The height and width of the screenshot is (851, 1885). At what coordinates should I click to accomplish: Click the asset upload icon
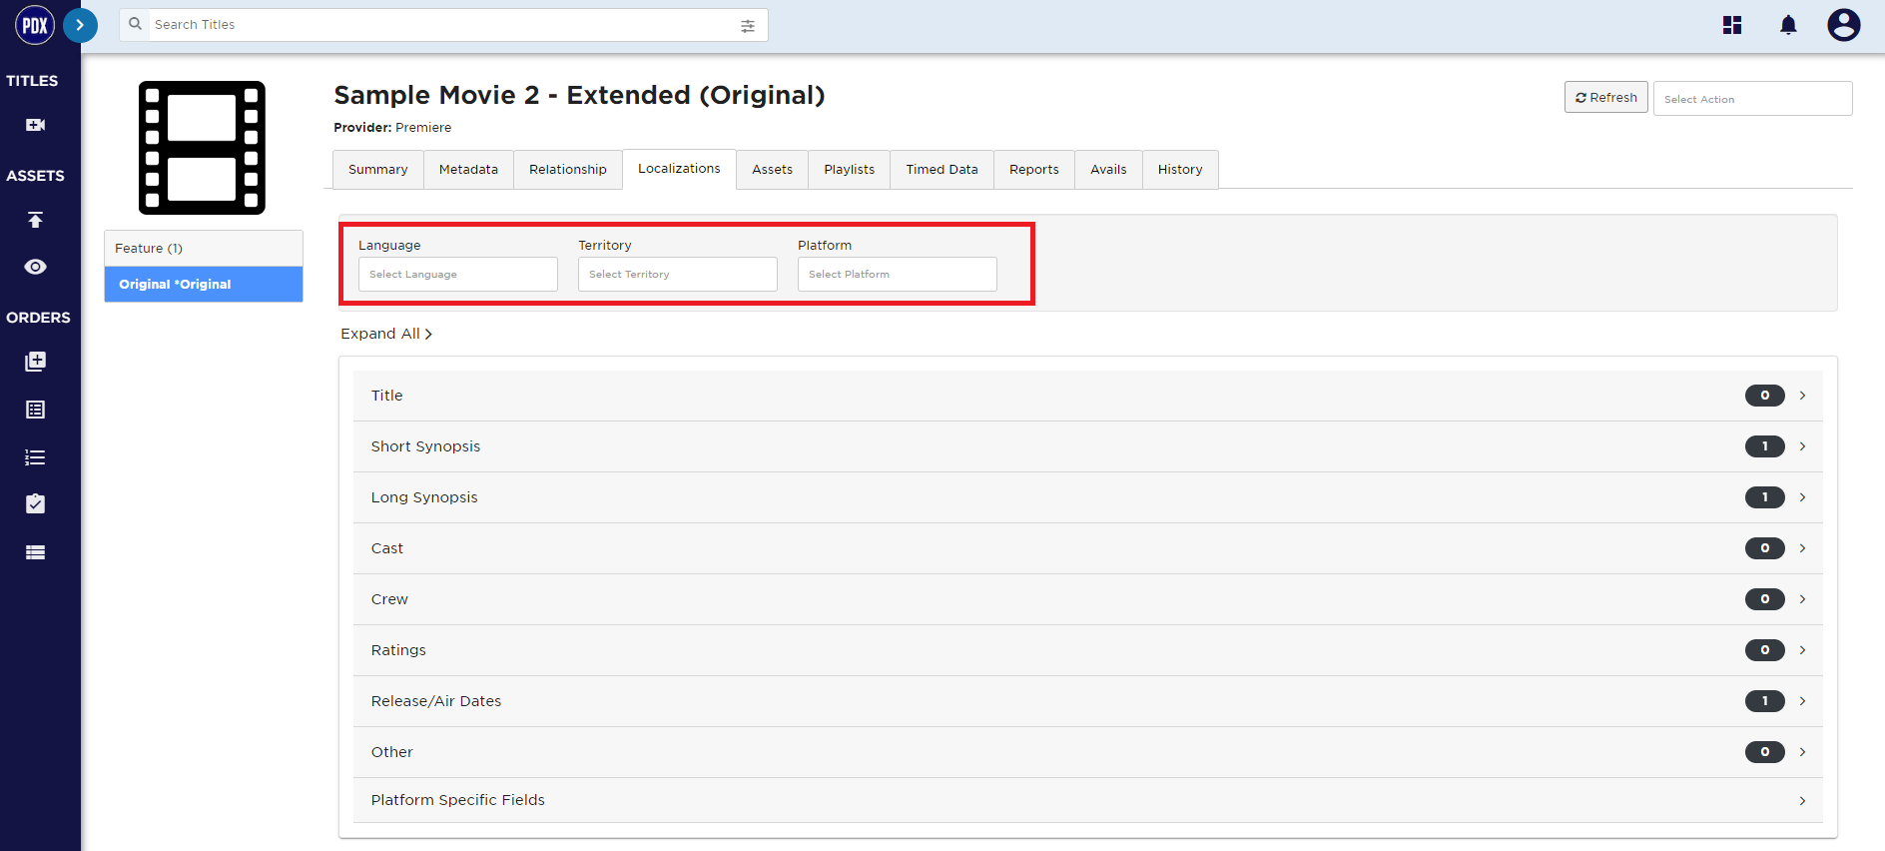coord(36,220)
